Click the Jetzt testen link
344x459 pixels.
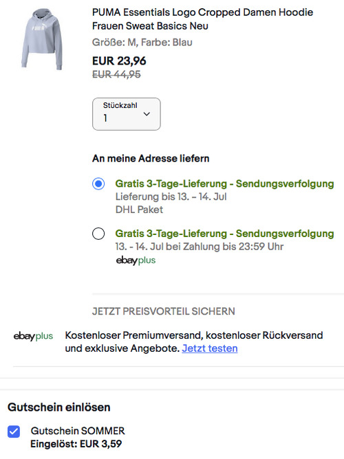click(x=210, y=348)
